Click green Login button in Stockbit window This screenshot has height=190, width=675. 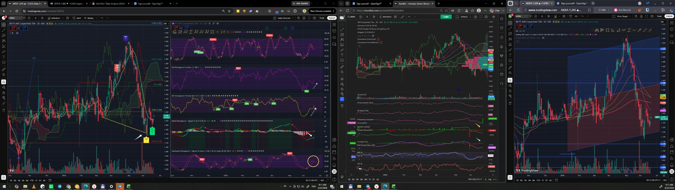(446, 17)
